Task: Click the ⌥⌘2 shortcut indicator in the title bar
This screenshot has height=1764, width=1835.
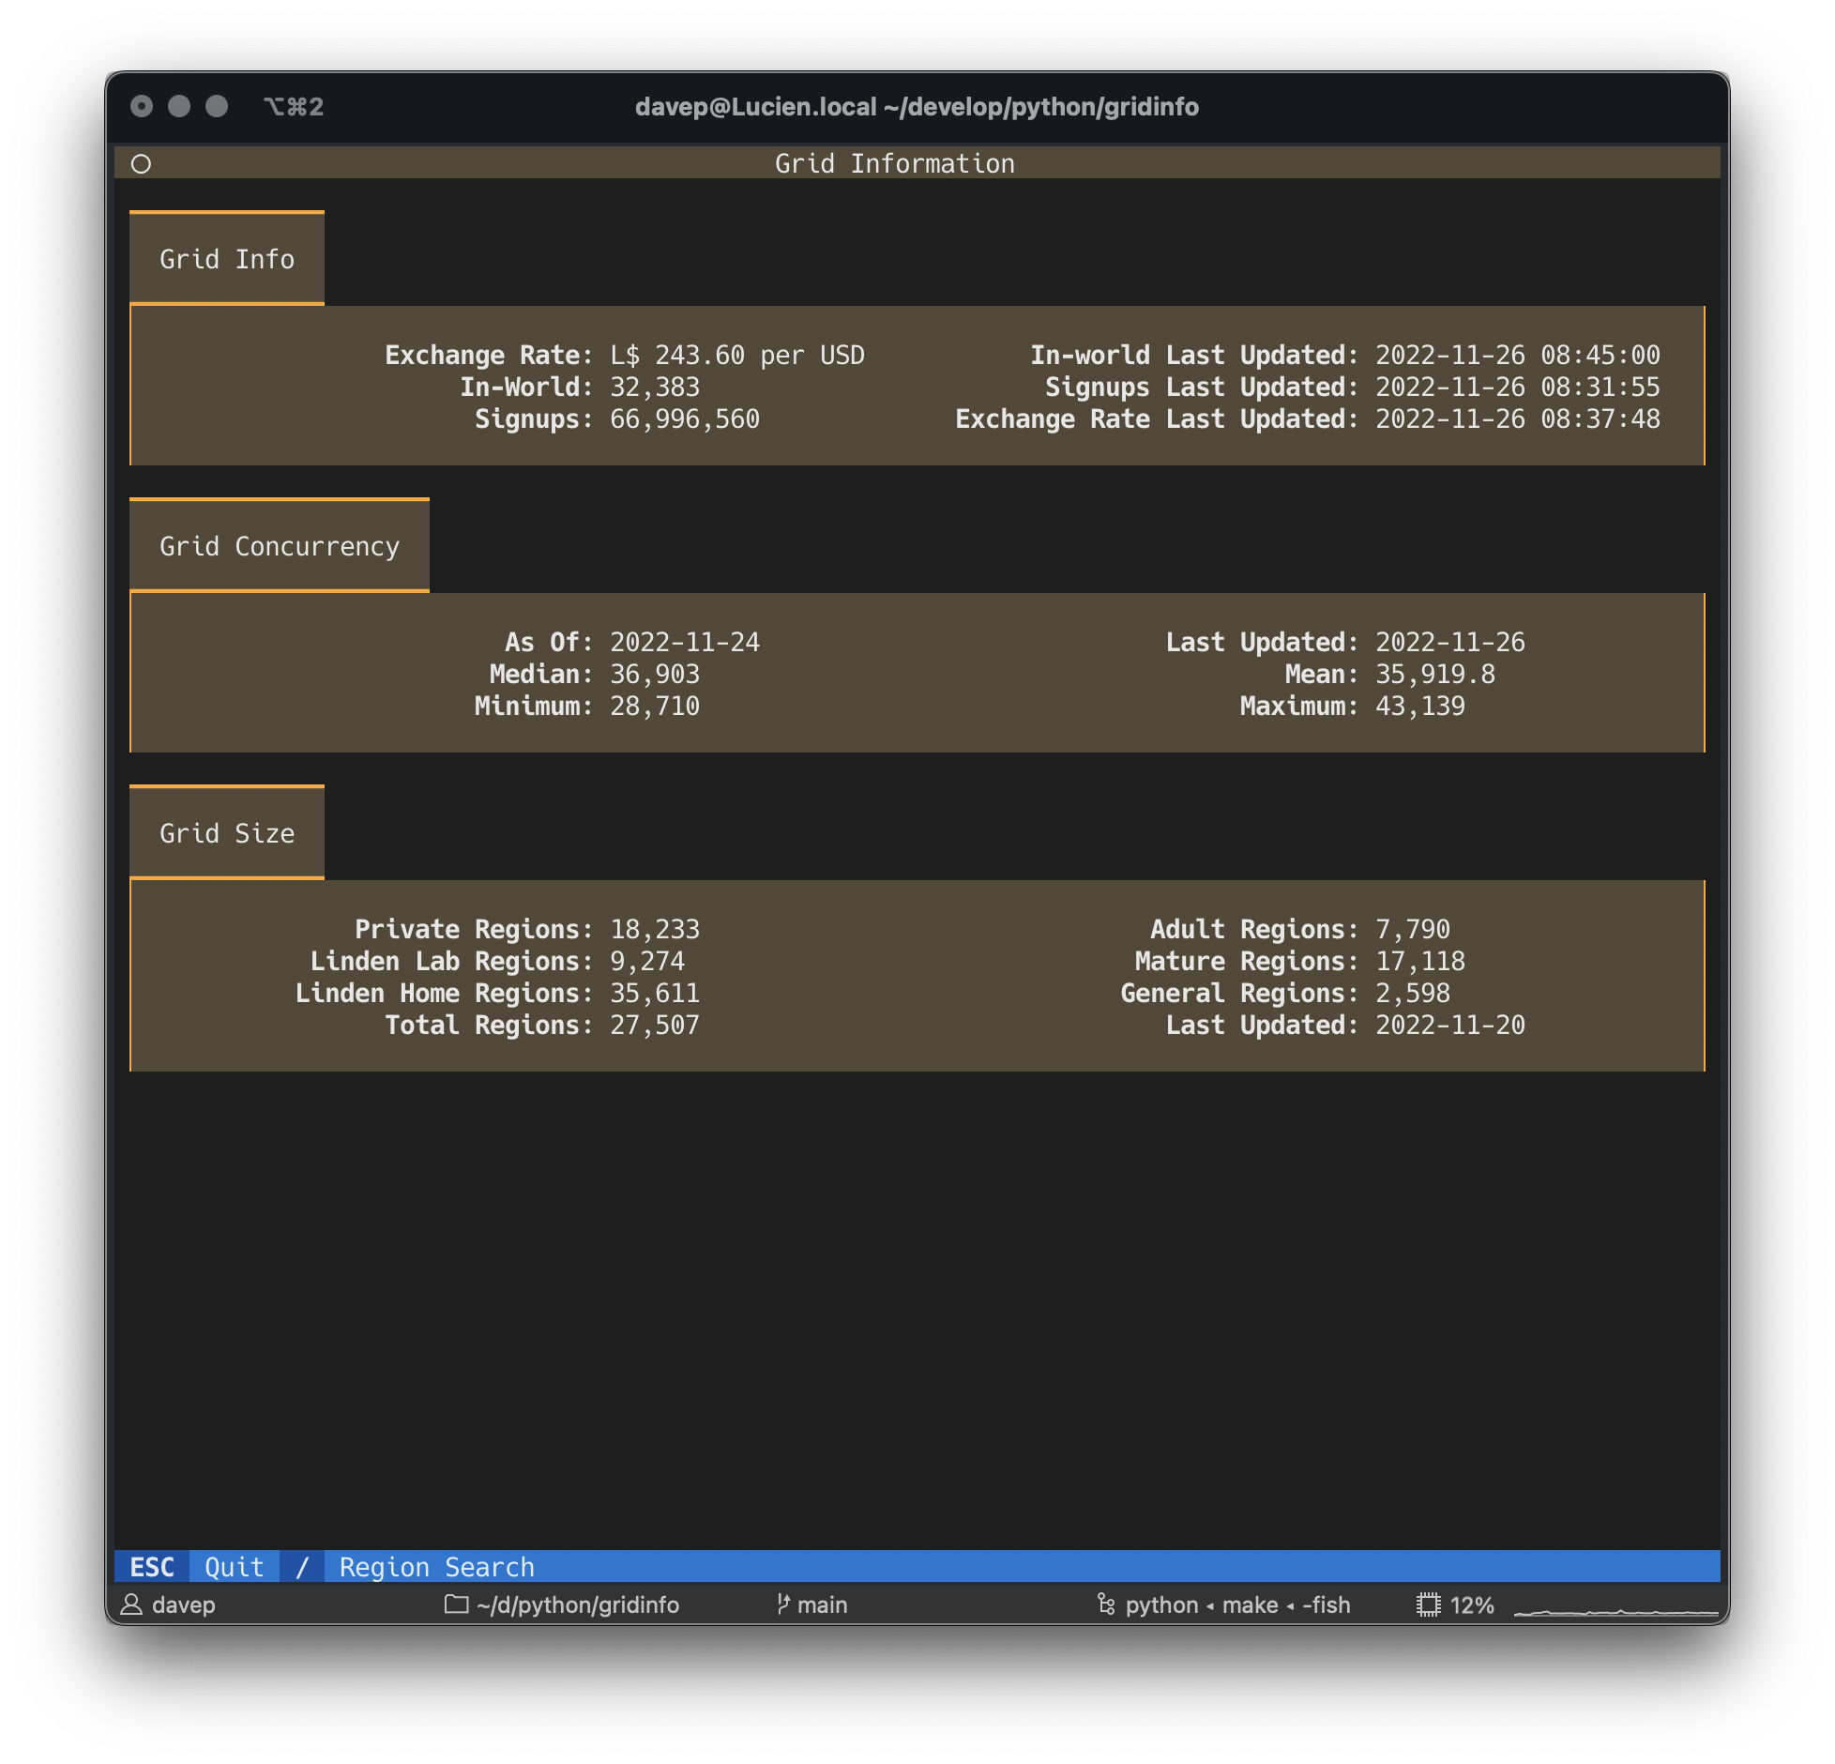Action: coord(294,107)
